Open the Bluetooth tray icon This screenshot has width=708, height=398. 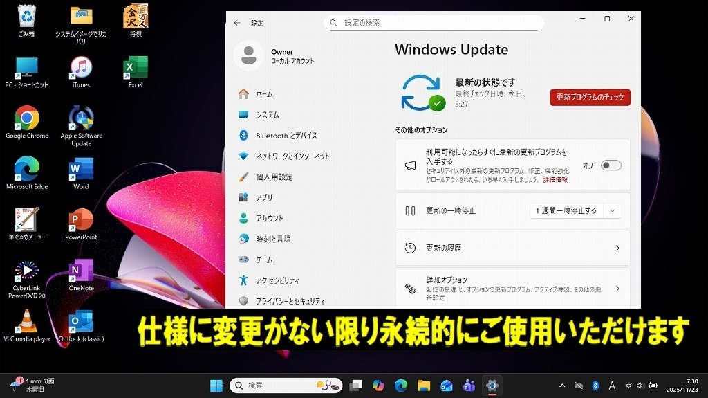[595, 386]
